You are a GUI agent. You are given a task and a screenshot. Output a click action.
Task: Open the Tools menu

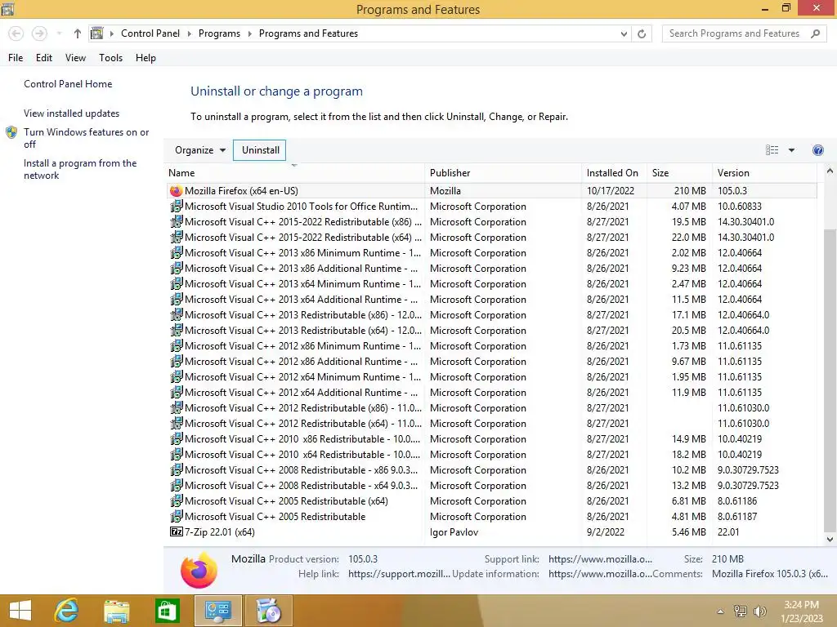point(110,58)
